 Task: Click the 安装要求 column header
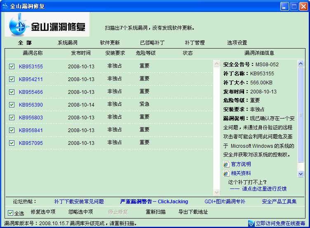coord(115,53)
